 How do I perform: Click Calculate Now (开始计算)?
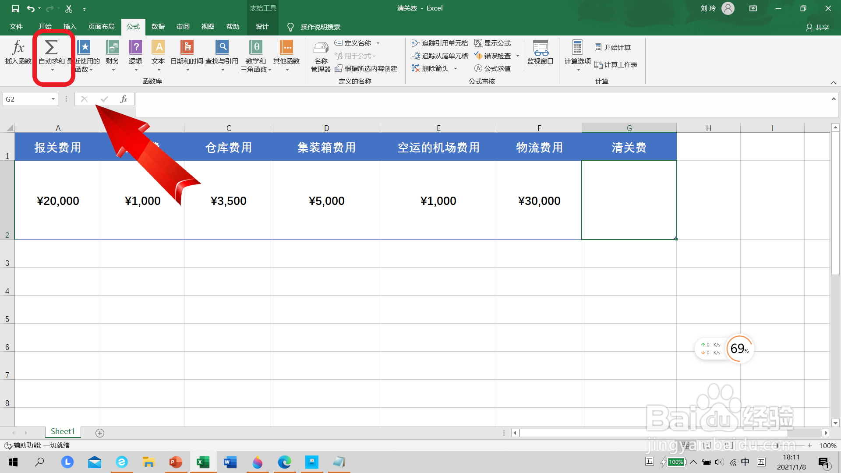coord(613,47)
